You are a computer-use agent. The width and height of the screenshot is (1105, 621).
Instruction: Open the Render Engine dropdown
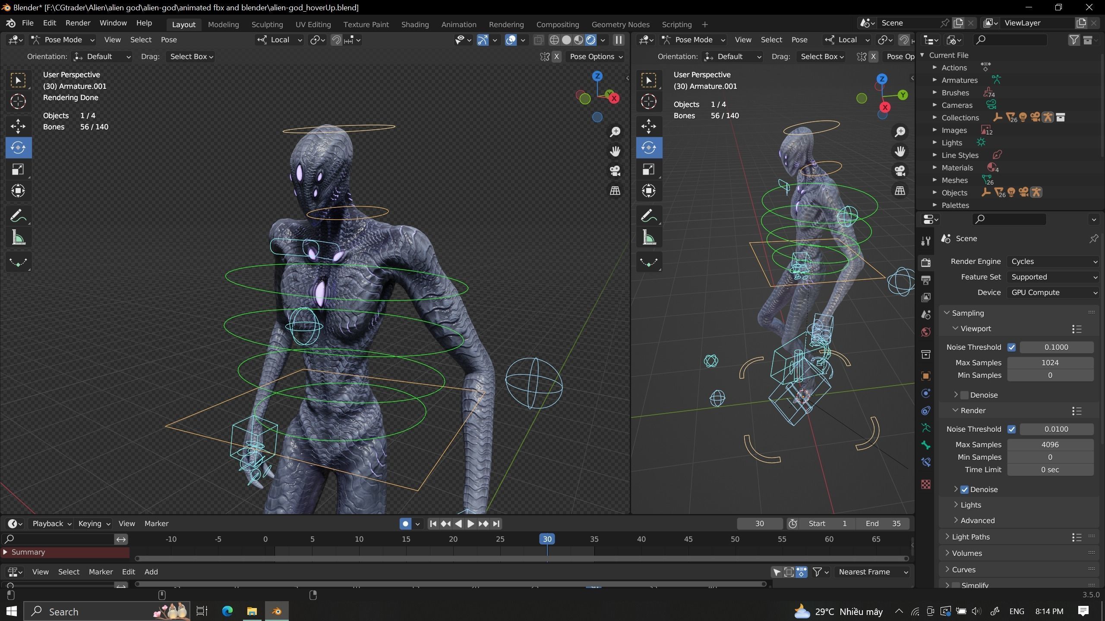point(1053,261)
